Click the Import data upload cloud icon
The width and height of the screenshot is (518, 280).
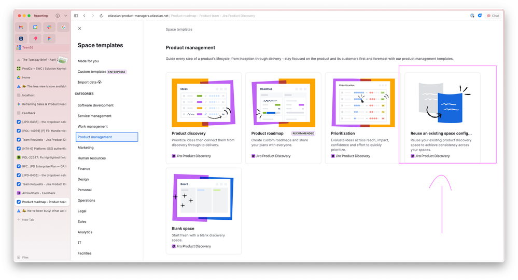(100, 82)
